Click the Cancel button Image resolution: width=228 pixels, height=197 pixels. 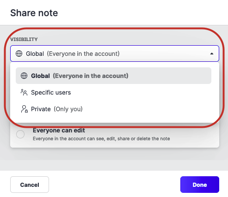click(x=30, y=185)
